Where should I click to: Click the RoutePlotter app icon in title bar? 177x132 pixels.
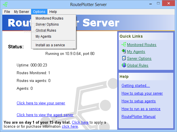point(5,4)
